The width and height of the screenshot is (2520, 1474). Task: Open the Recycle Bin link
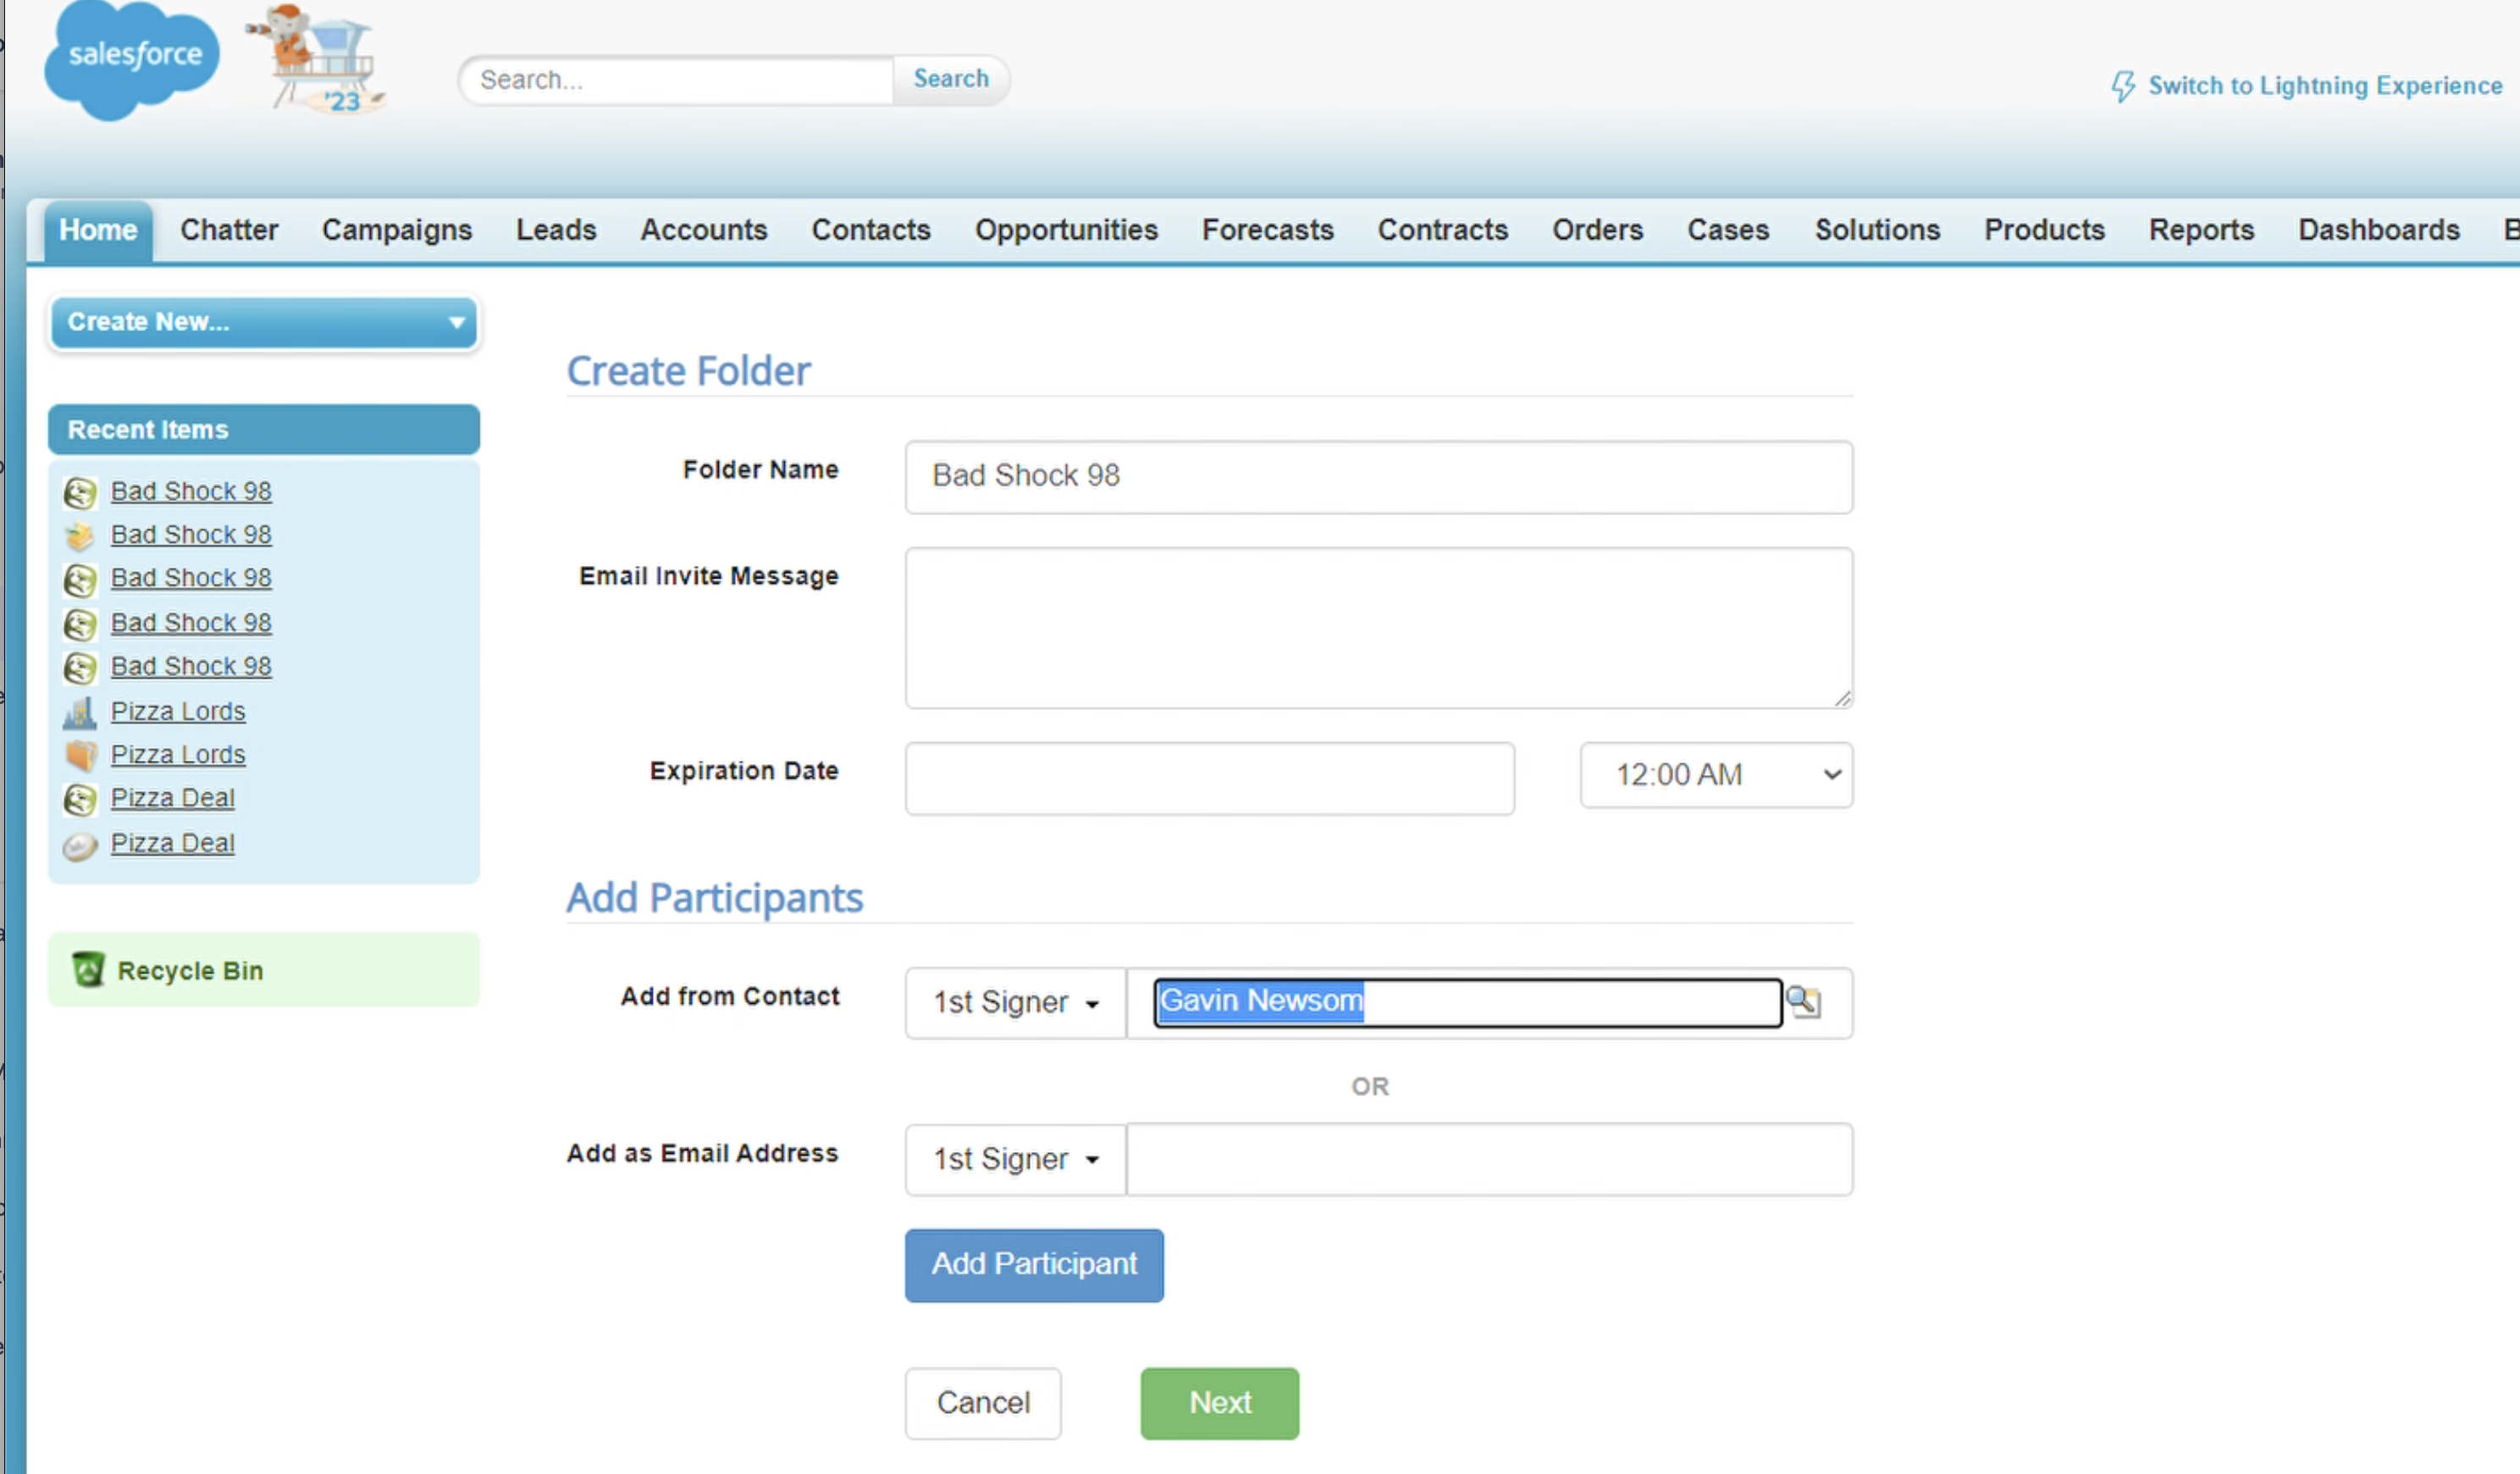point(190,971)
